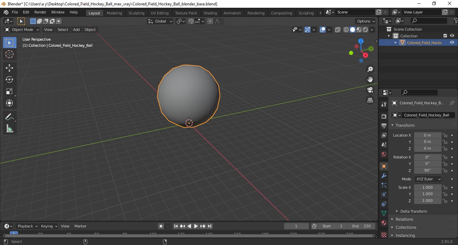Screen dimensions: 458x245
Task: Select the Move tool
Action: [9, 68]
